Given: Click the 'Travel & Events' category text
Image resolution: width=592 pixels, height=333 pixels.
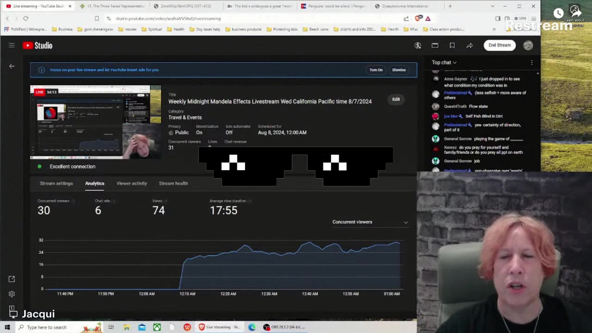Looking at the screenshot, I should 185,117.
